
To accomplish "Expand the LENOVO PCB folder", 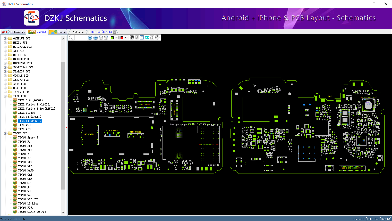I will click(x=5, y=80).
